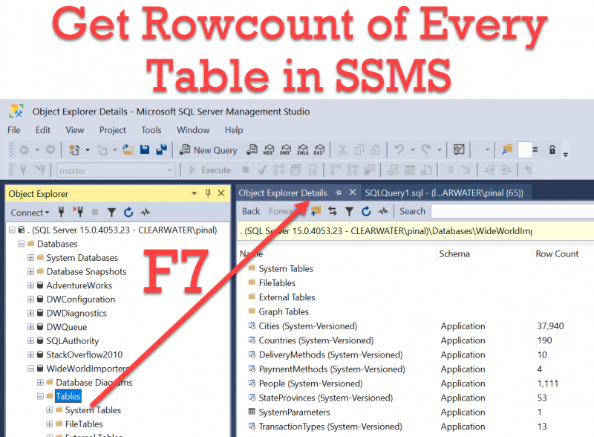Expand the System Databases node

pyautogui.click(x=30, y=258)
